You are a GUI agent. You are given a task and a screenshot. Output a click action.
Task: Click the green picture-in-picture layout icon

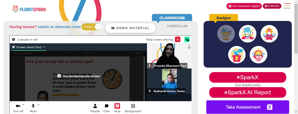(187, 39)
